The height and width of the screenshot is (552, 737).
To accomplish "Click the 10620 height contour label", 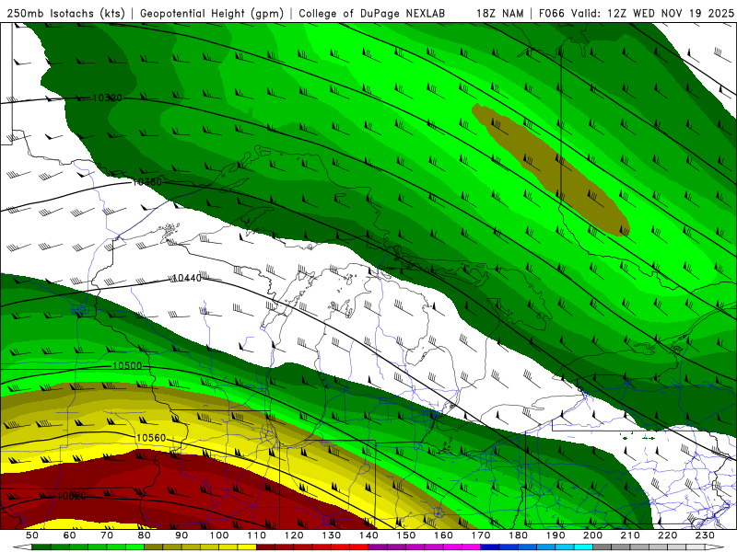I will (72, 496).
